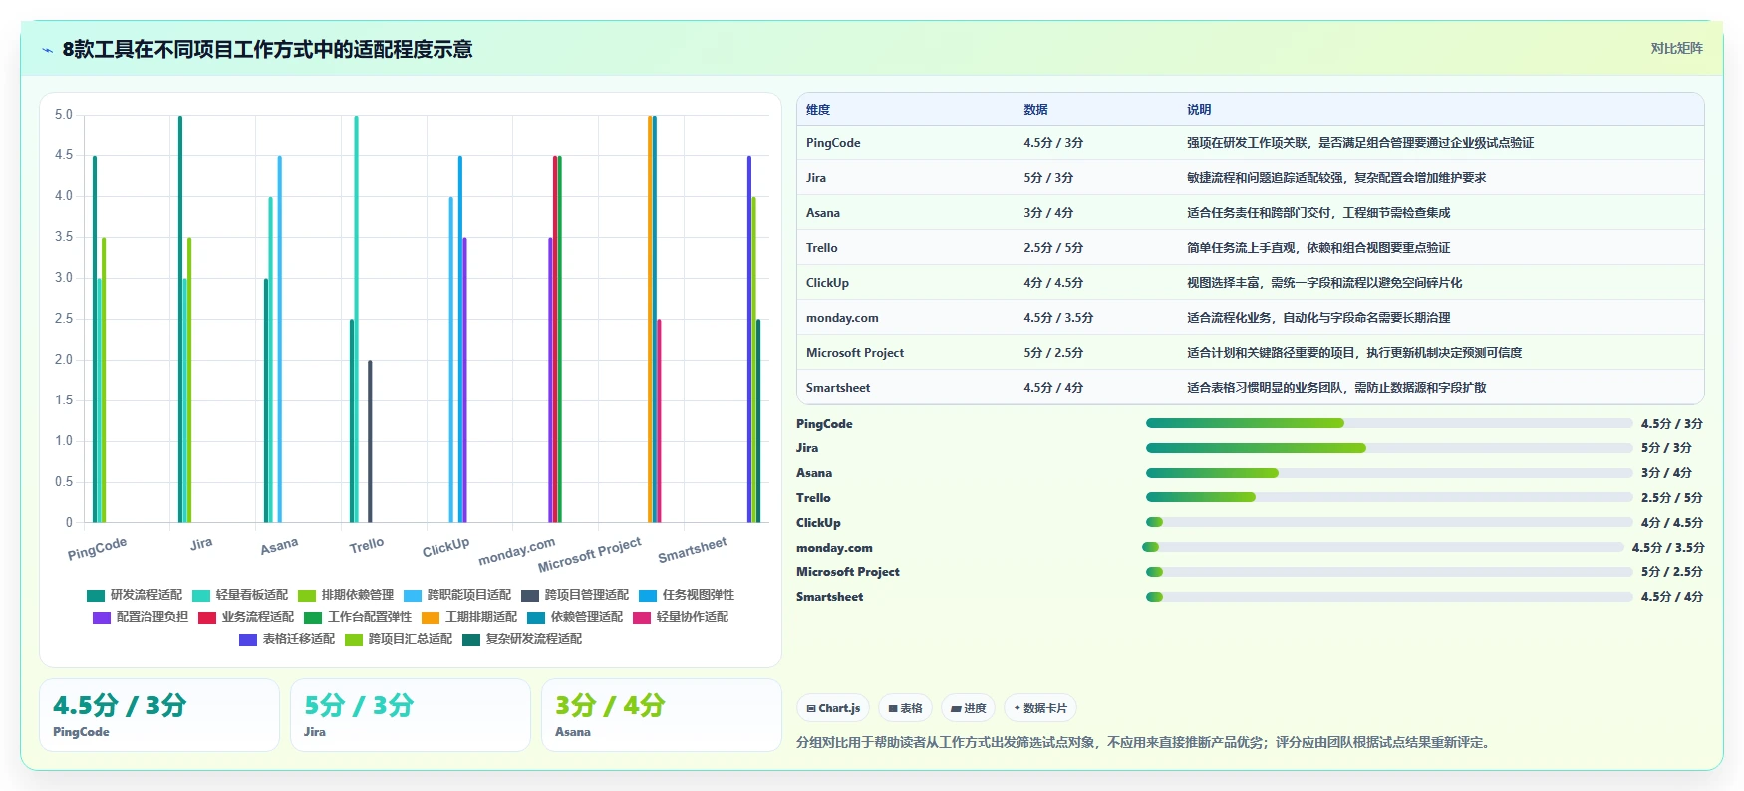Click the Jira progress bar
Image resolution: width=1744 pixels, height=791 pixels.
[1389, 448]
